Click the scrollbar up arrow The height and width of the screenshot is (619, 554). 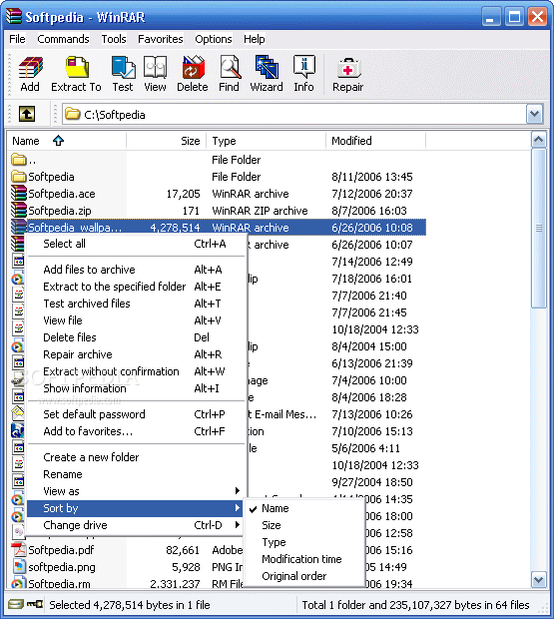click(539, 140)
